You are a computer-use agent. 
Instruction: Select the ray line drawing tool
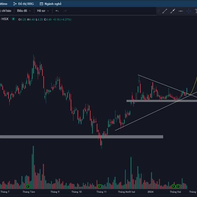pos(173,11)
